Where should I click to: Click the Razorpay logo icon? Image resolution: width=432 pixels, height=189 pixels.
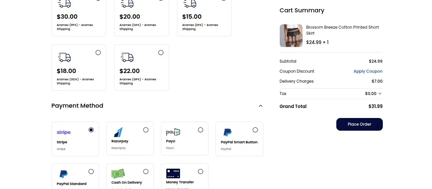[118, 132]
